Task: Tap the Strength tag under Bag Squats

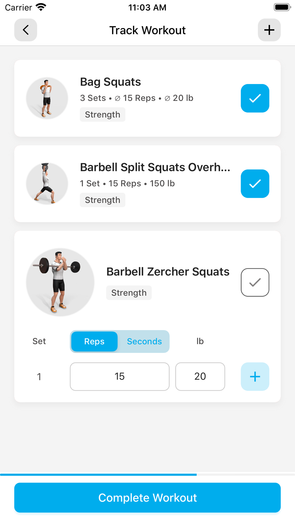Action: click(103, 114)
